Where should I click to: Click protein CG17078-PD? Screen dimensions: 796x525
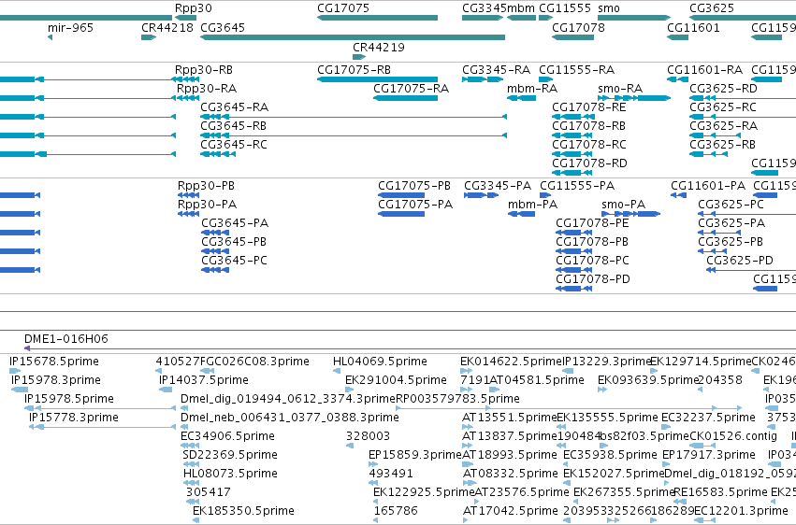pyautogui.click(x=593, y=279)
